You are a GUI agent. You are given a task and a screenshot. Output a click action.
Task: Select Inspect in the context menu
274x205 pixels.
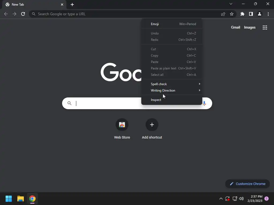point(172,100)
